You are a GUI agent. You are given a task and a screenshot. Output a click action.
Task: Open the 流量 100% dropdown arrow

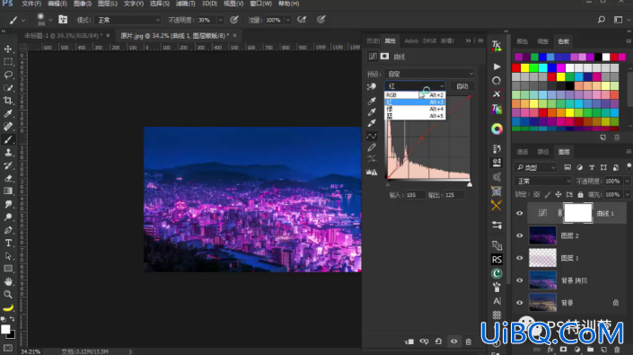click(x=288, y=20)
